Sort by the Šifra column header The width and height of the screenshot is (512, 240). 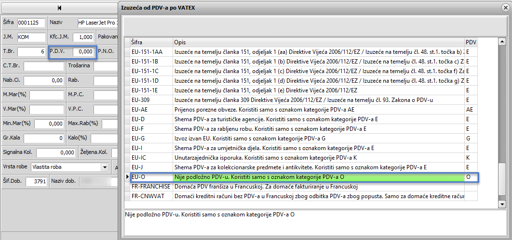point(151,42)
